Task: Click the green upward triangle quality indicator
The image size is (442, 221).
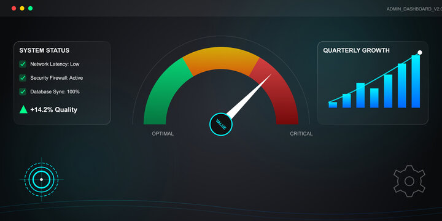Action: (x=23, y=109)
